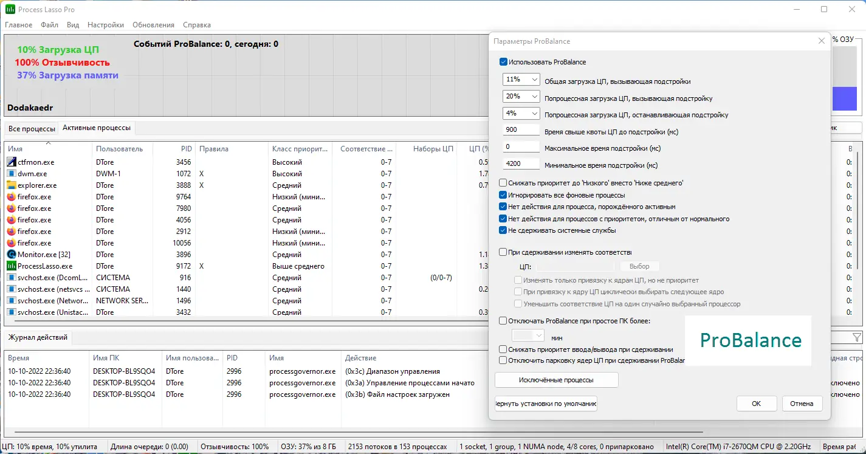Screen dimensions: 866x454
Task: Click the Исключённые процессы button
Action: pos(557,380)
